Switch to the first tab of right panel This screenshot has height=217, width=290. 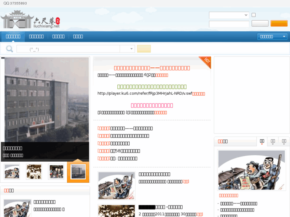(262, 141)
